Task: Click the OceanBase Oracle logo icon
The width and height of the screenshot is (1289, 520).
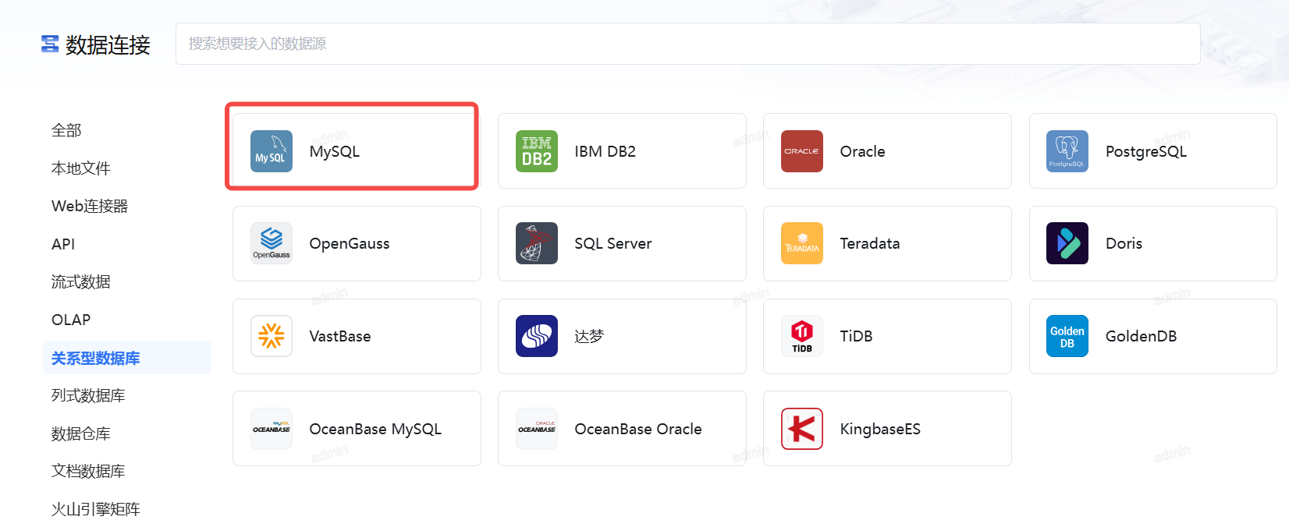Action: (537, 429)
